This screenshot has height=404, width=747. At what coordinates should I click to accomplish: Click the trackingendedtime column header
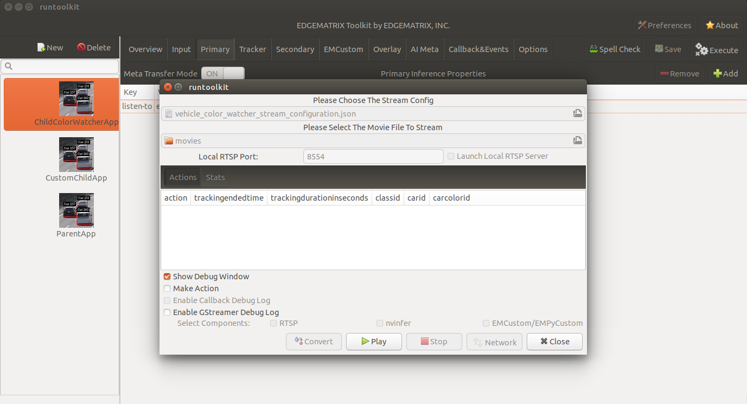tap(229, 198)
